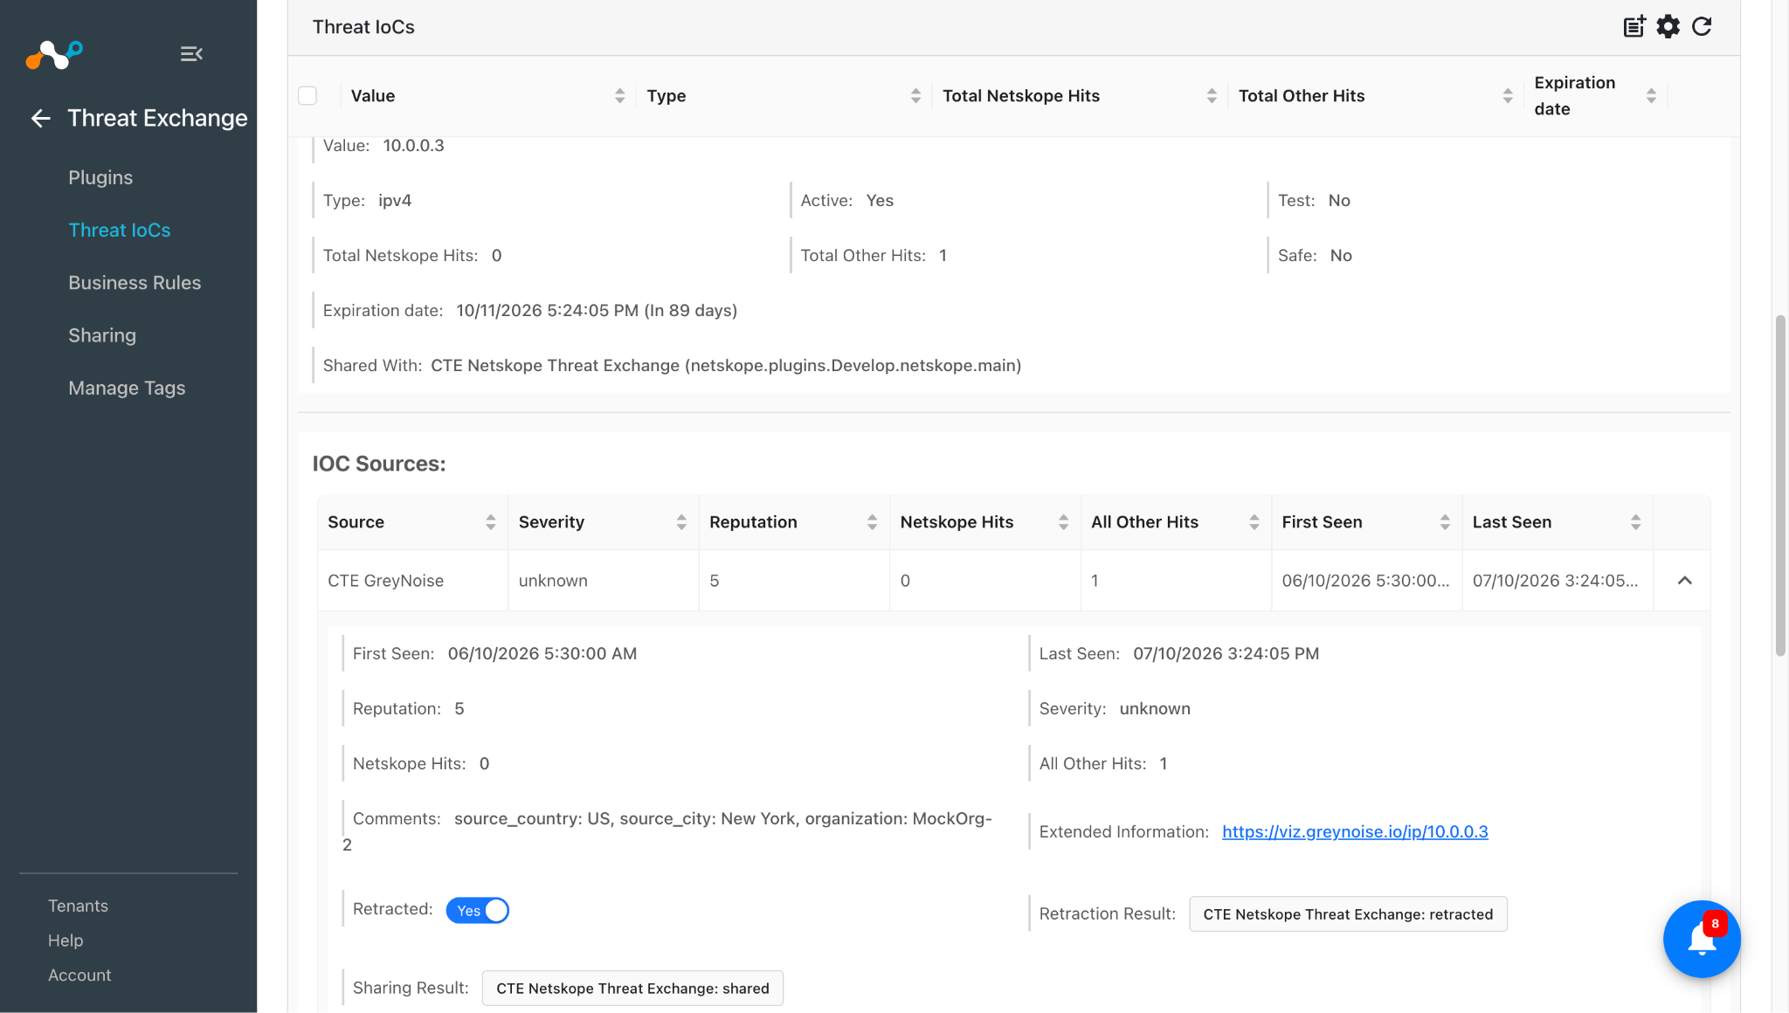Sort by Type column
This screenshot has width=1789, height=1013.
coord(915,96)
